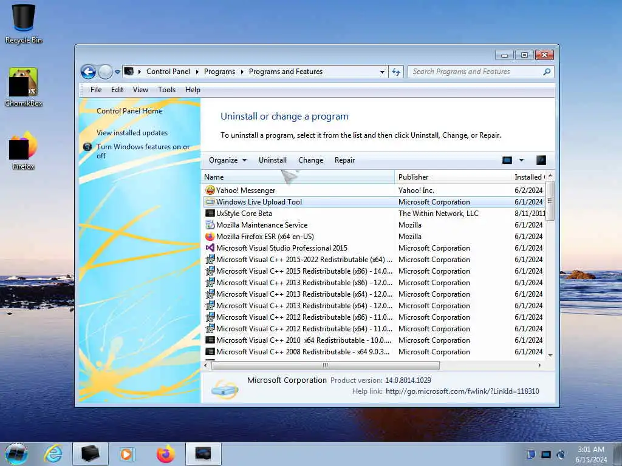Sort by the Publisher column header
622x466 pixels.
(x=453, y=177)
